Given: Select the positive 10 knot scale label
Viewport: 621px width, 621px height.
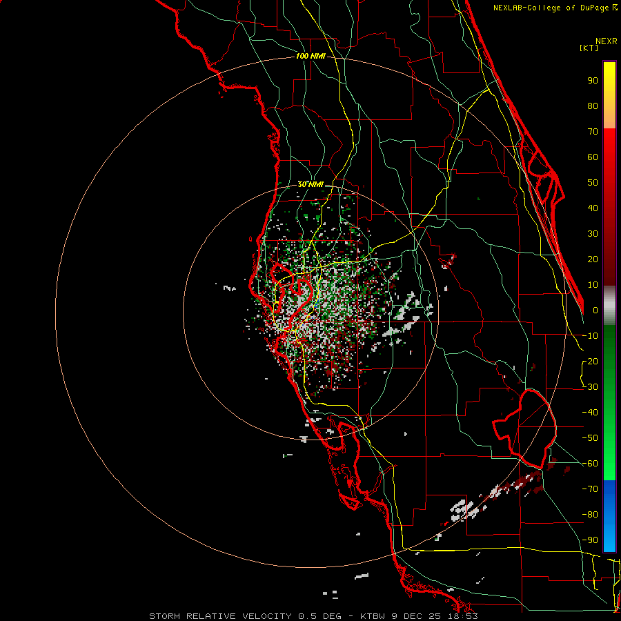Looking at the screenshot, I should pyautogui.click(x=593, y=285).
